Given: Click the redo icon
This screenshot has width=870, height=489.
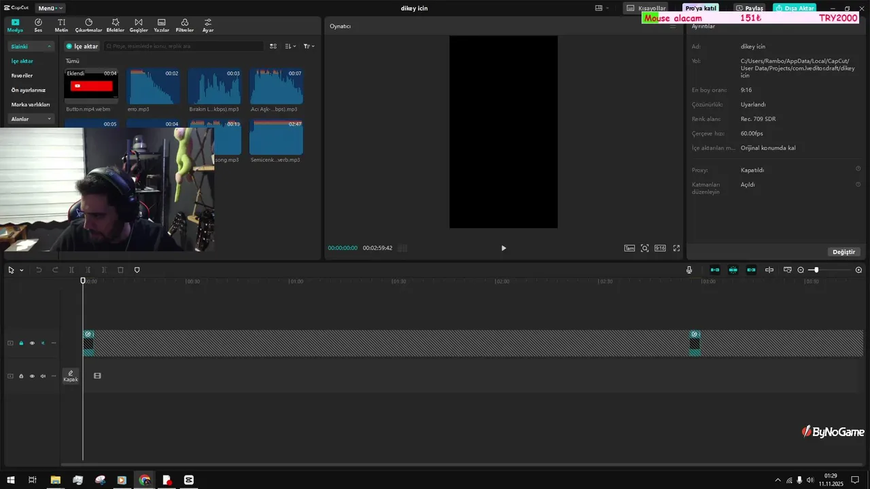Looking at the screenshot, I should (55, 270).
